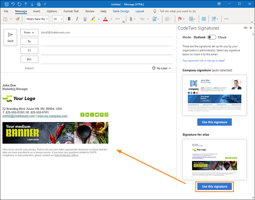Screen dimensions: 255x200
Task: Apply italic formatting
Action: (77, 19)
